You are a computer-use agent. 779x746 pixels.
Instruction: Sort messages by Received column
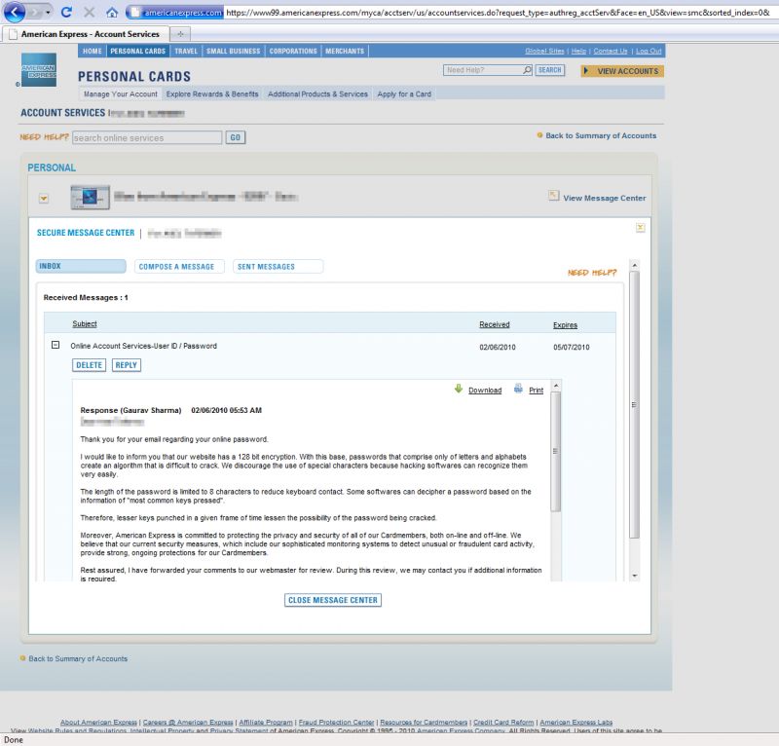[x=495, y=324]
